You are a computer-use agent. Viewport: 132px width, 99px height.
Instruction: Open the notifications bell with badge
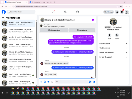click(x=122, y=12)
